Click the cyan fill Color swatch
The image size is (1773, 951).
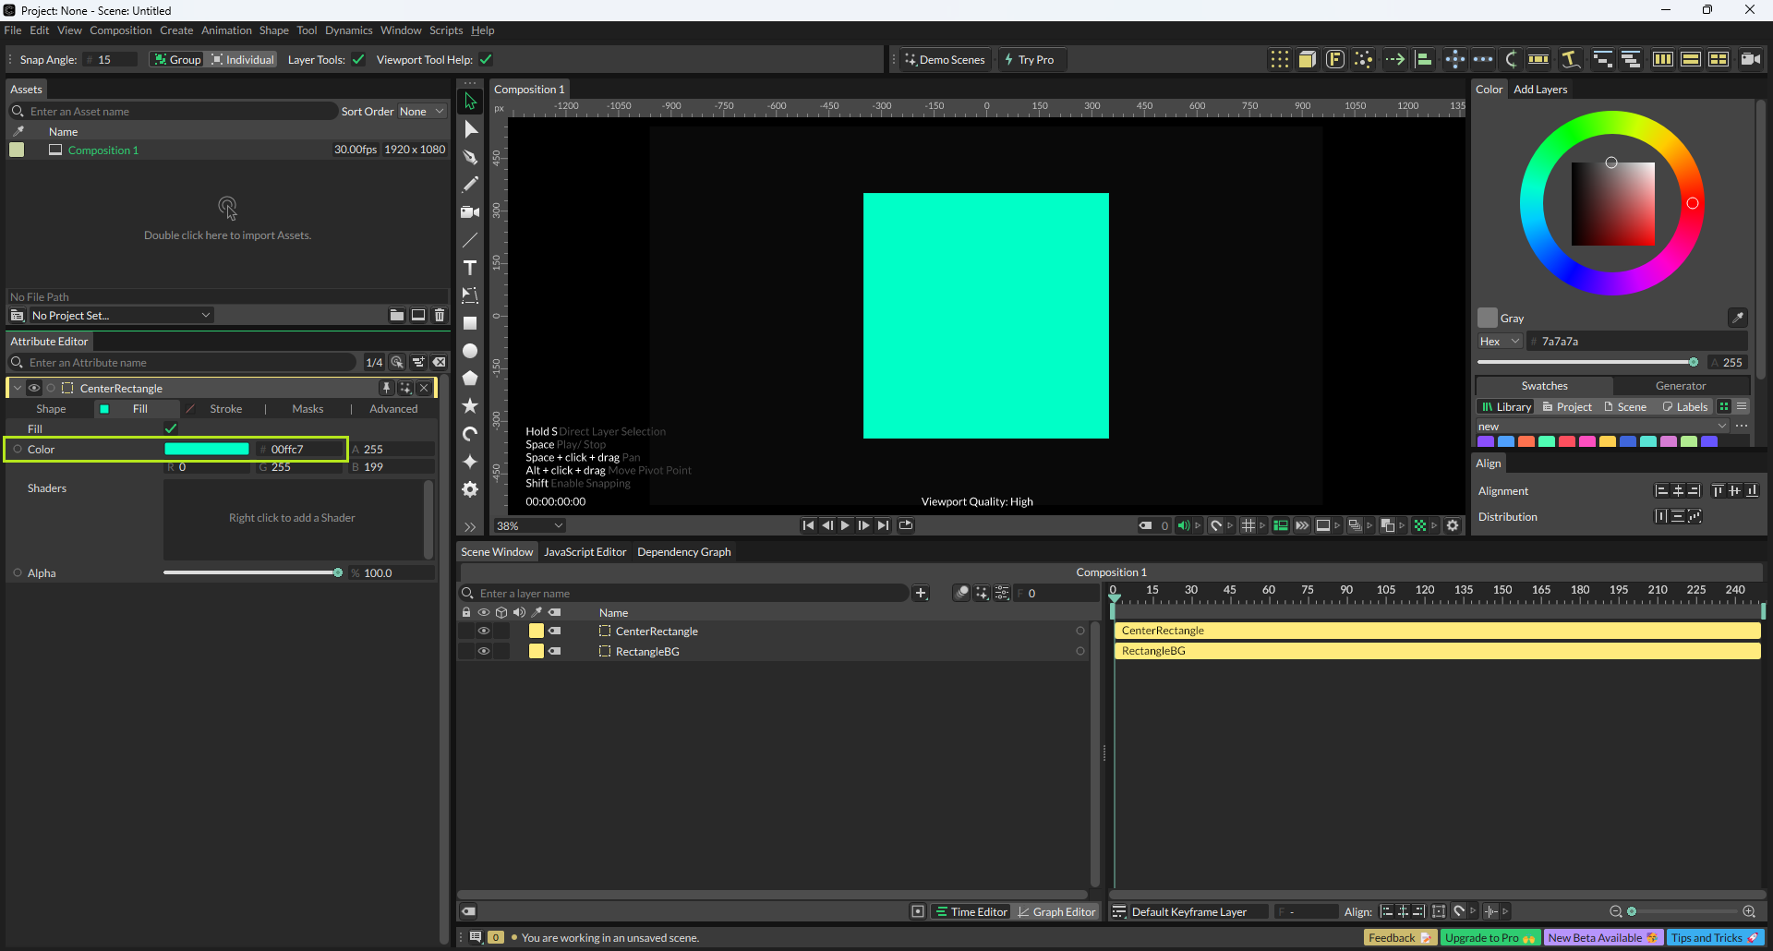click(207, 450)
